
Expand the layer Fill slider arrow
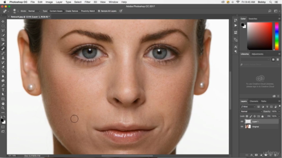click(x=279, y=116)
